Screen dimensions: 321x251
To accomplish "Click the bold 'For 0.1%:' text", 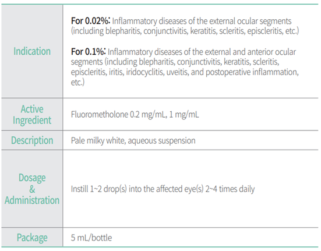I will [88, 52].
